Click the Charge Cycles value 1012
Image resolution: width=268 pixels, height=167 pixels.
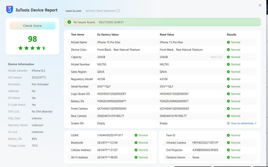[35, 145]
